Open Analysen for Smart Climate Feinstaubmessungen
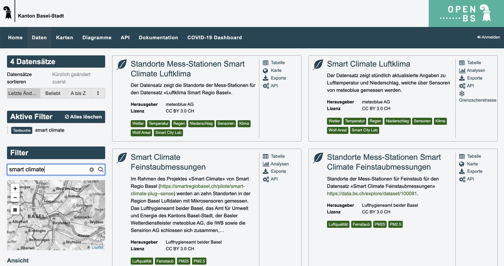504x266 pixels. 276,164
